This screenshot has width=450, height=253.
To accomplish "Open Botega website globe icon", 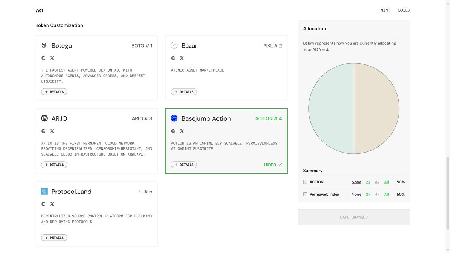I will 43,58.
